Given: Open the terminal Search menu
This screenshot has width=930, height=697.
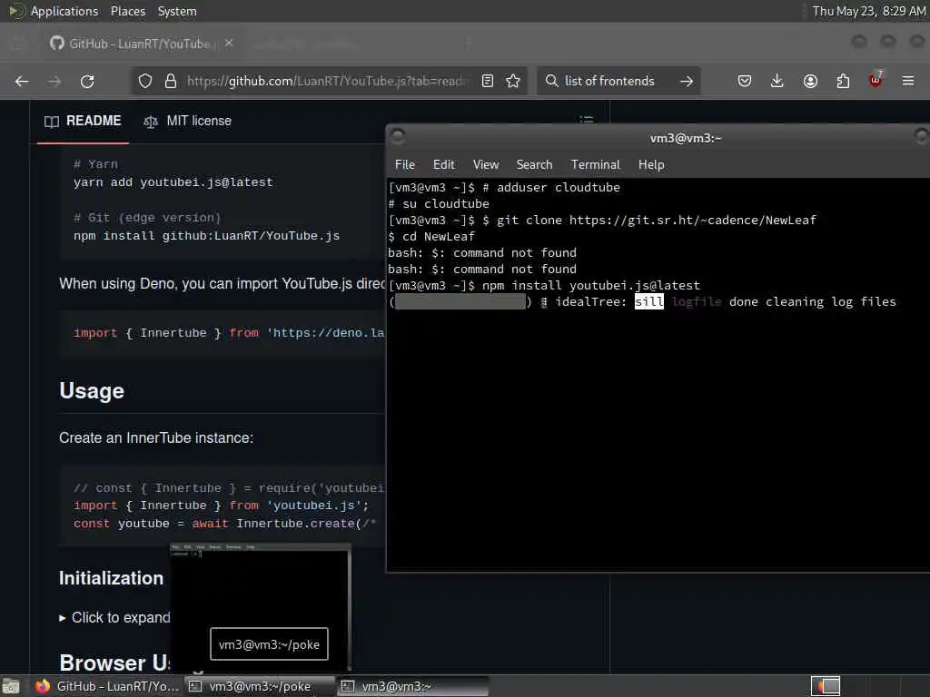Looking at the screenshot, I should coord(534,165).
